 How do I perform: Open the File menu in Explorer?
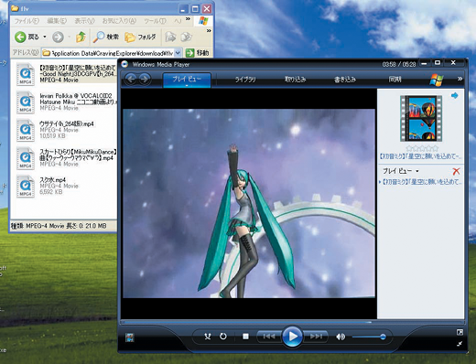tap(27, 21)
